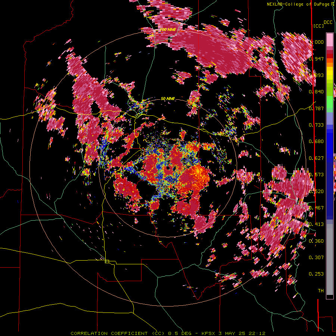Click the black radar site dot at center
The image size is (336, 336).
click(x=168, y=168)
